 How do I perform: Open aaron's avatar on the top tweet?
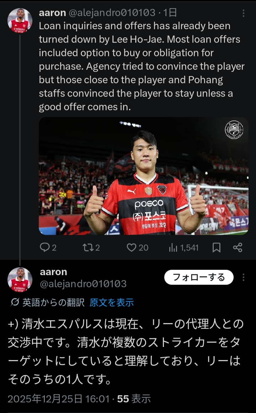pyautogui.click(x=20, y=21)
